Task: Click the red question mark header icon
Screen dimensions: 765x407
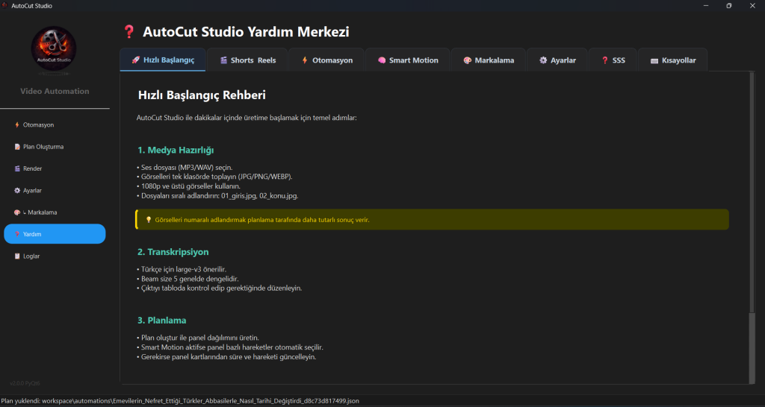Action: tap(129, 32)
